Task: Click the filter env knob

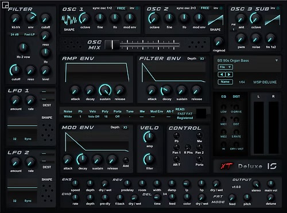Action: pyautogui.click(x=31, y=18)
